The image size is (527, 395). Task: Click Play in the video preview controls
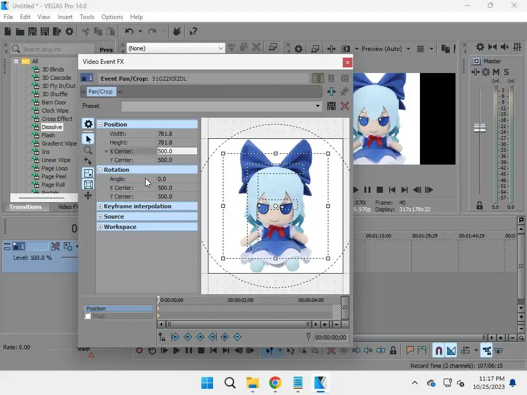[x=355, y=190]
